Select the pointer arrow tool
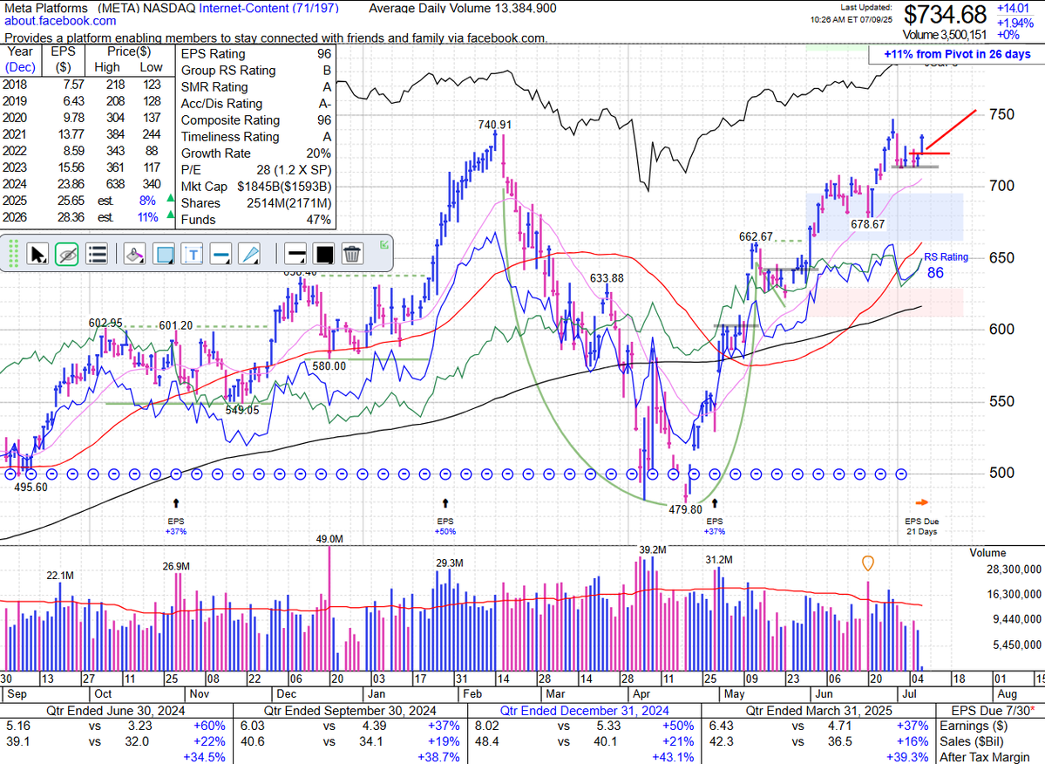 [x=37, y=254]
